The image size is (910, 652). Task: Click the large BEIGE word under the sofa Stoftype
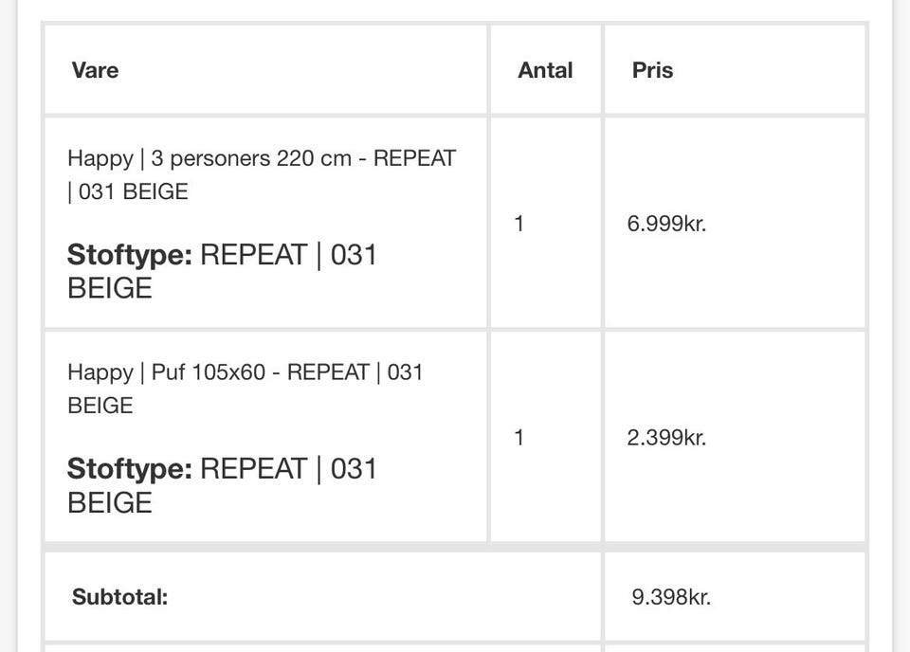(110, 288)
